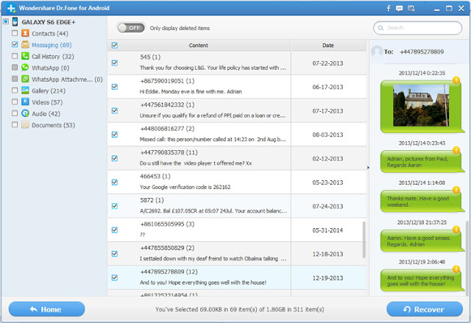471x323 pixels.
Task: Click warning badge on 'And to you!' bubble
Action: 456,269
